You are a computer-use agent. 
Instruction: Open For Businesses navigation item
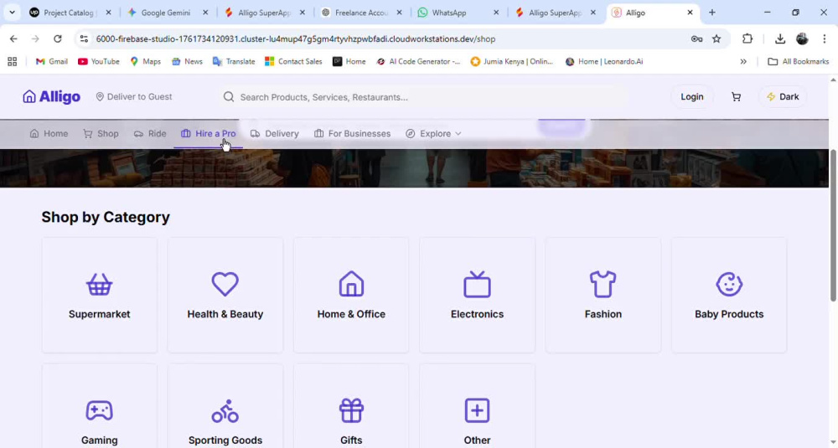click(352, 133)
